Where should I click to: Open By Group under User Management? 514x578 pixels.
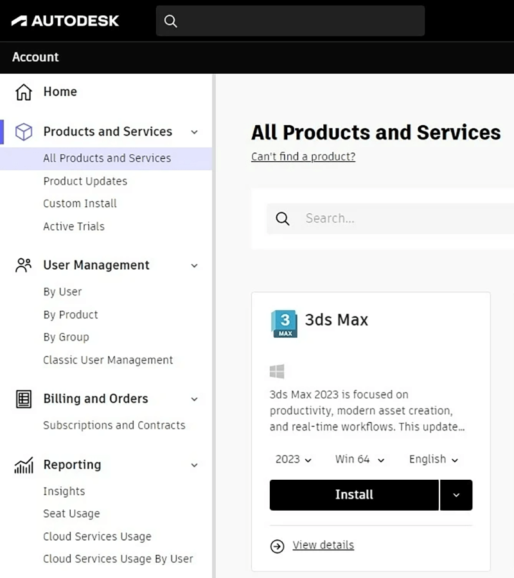tap(66, 337)
